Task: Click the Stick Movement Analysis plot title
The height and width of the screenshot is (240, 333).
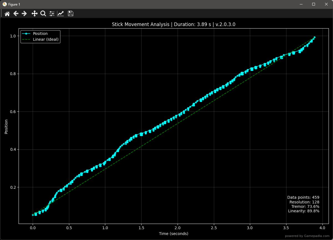Action: 174,24
